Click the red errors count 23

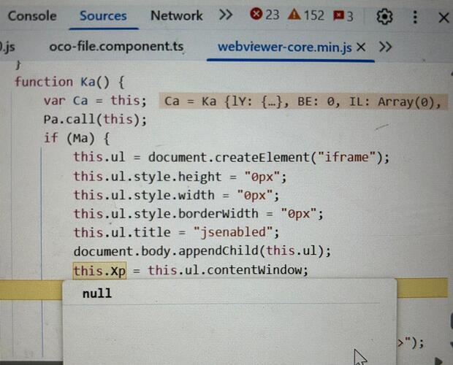tap(264, 15)
